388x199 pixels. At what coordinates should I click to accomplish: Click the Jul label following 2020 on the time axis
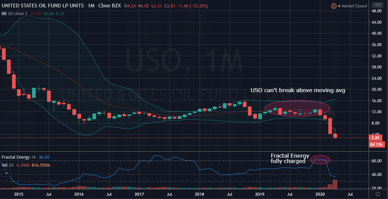click(350, 194)
